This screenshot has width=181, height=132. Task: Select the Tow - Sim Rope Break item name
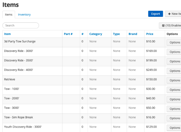[x=18, y=117]
